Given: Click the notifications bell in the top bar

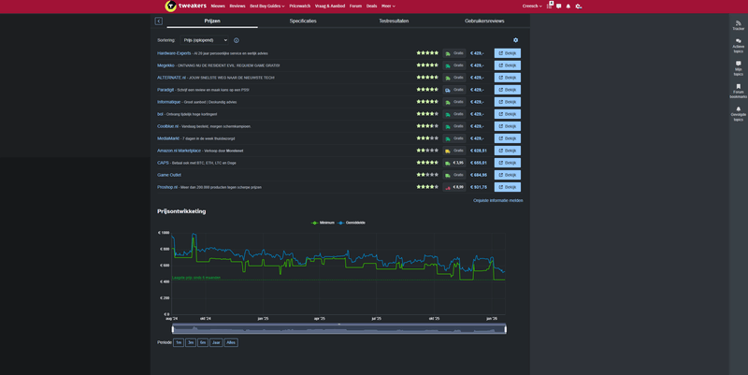Looking at the screenshot, I should pos(568,6).
